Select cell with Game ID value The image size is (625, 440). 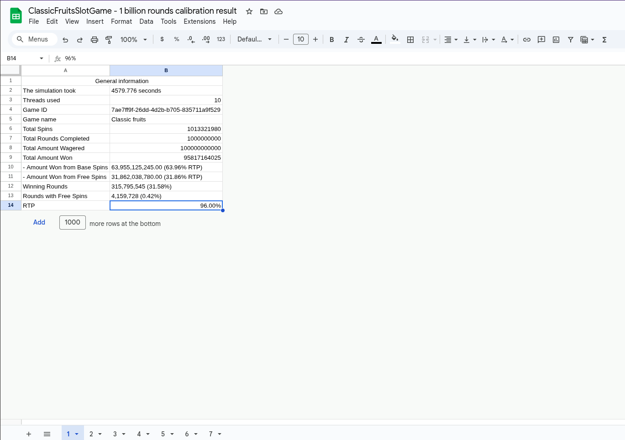[x=166, y=110]
